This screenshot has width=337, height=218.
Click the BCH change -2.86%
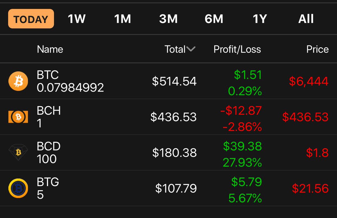tap(242, 127)
